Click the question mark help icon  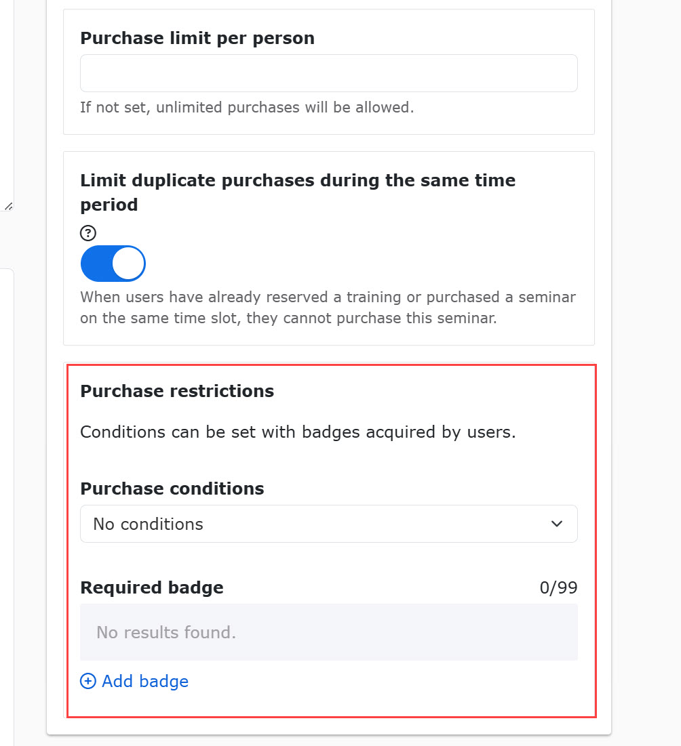(x=88, y=233)
